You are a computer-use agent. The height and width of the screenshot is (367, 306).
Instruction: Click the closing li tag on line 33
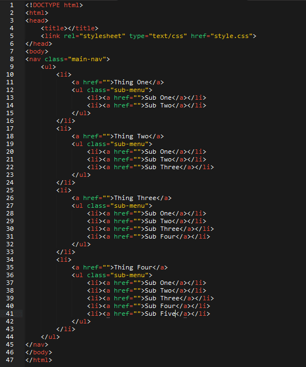(x=65, y=252)
